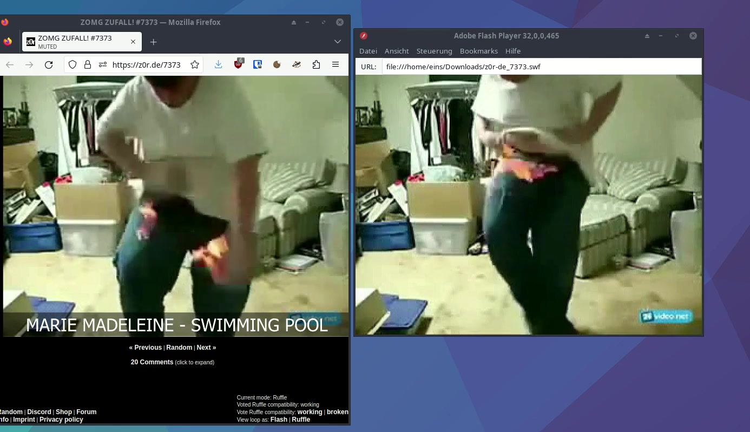
Task: Vote Ruffle compatibility as broken
Action: coord(338,411)
